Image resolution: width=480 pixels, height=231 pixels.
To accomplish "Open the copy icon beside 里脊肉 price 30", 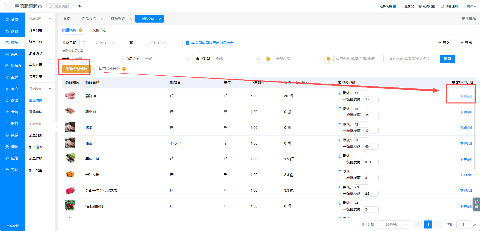I will 291,96.
